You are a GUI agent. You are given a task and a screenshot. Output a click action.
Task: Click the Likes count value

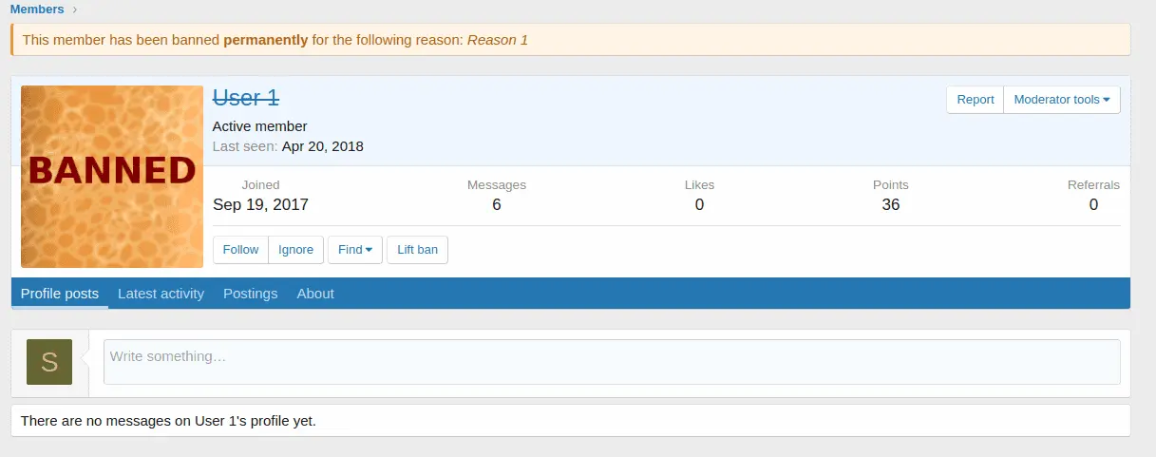[699, 204]
